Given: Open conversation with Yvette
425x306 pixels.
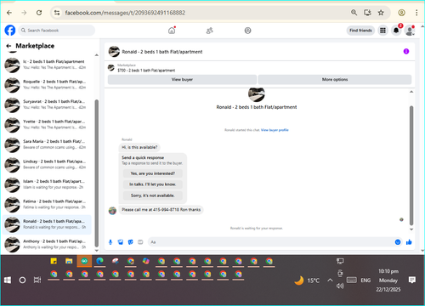Looking at the screenshot, I should coord(47,124).
